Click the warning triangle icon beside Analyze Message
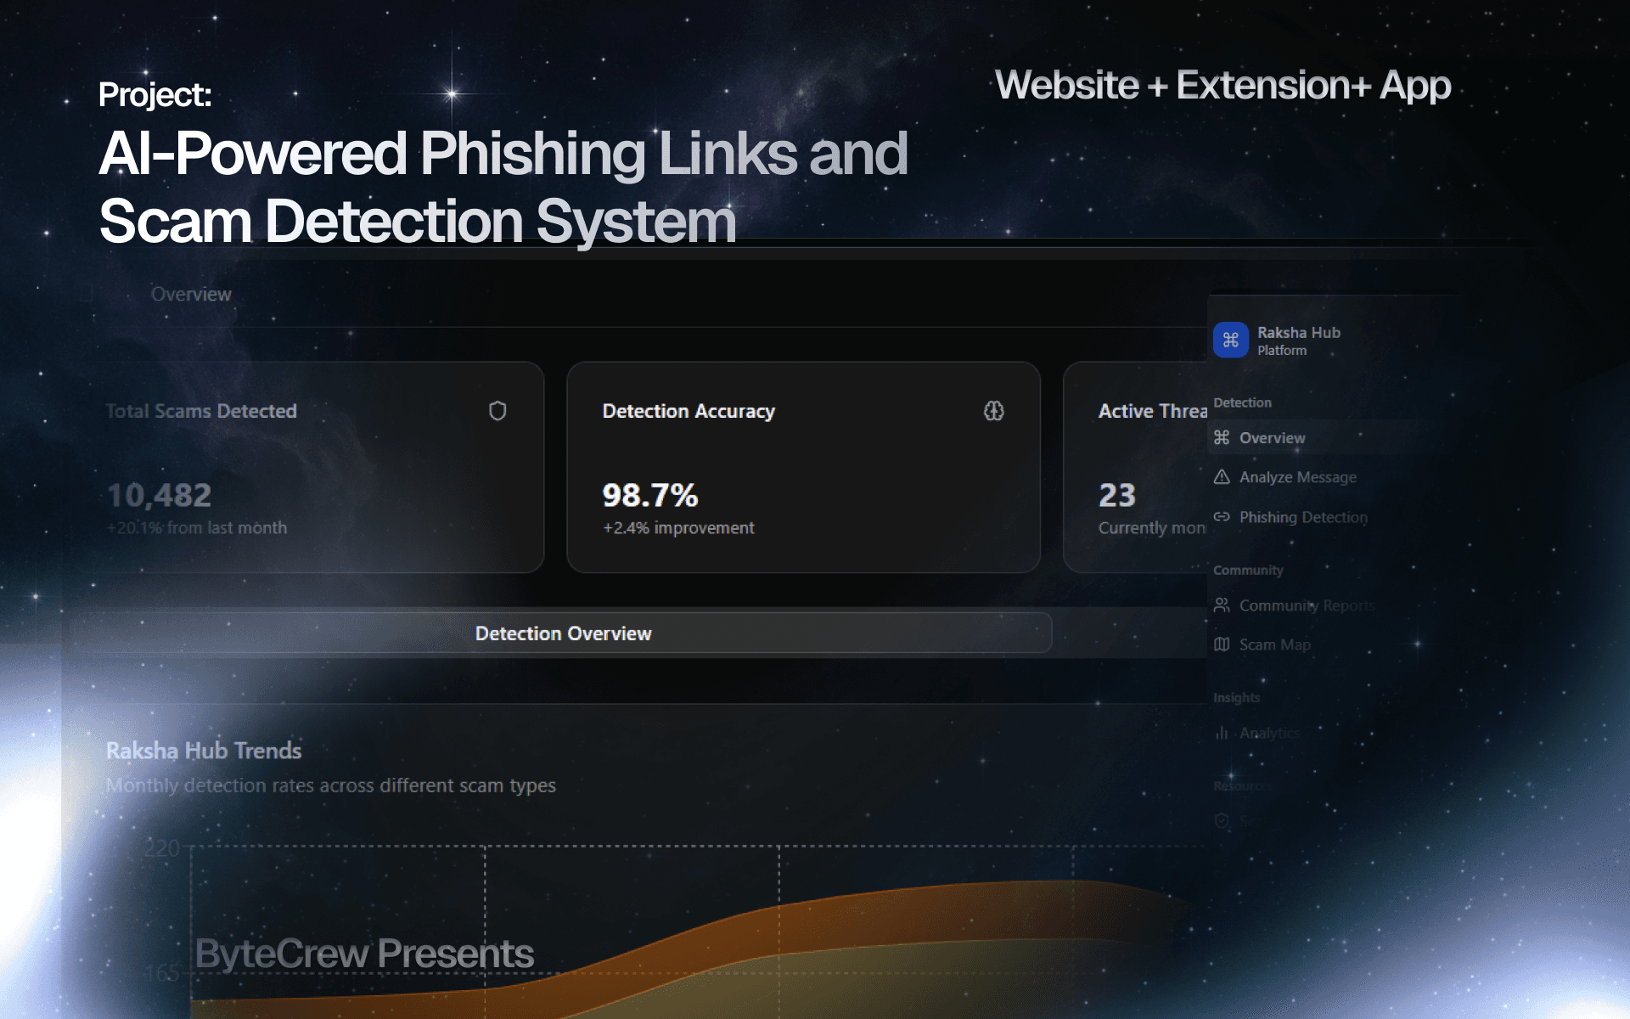 (1222, 477)
